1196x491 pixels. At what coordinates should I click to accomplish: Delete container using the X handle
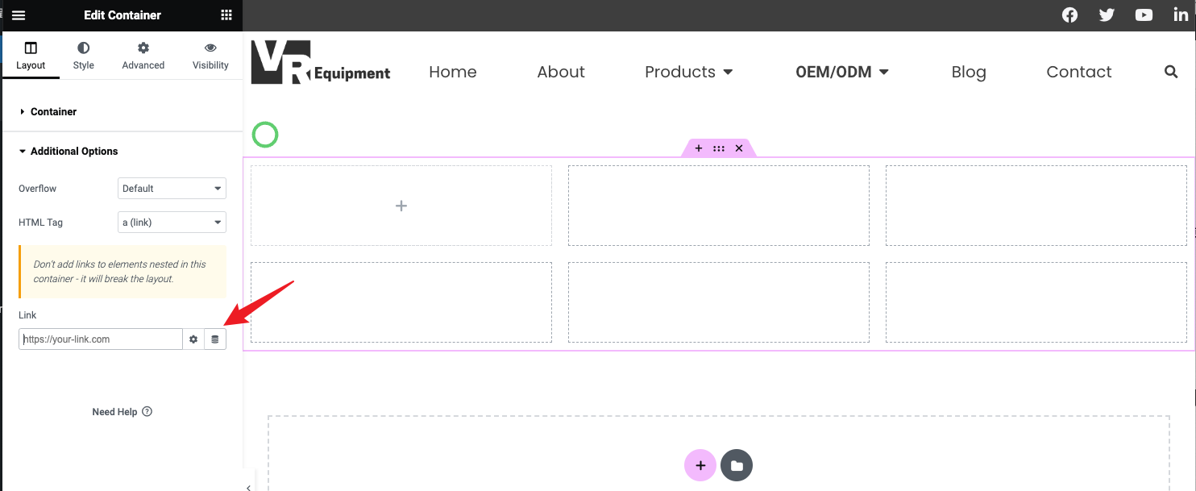(739, 148)
